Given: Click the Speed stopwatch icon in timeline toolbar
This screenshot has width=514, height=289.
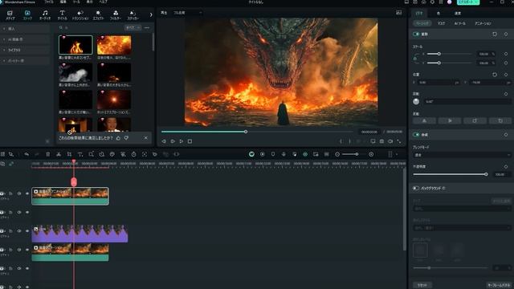Looking at the screenshot, I should (134, 154).
